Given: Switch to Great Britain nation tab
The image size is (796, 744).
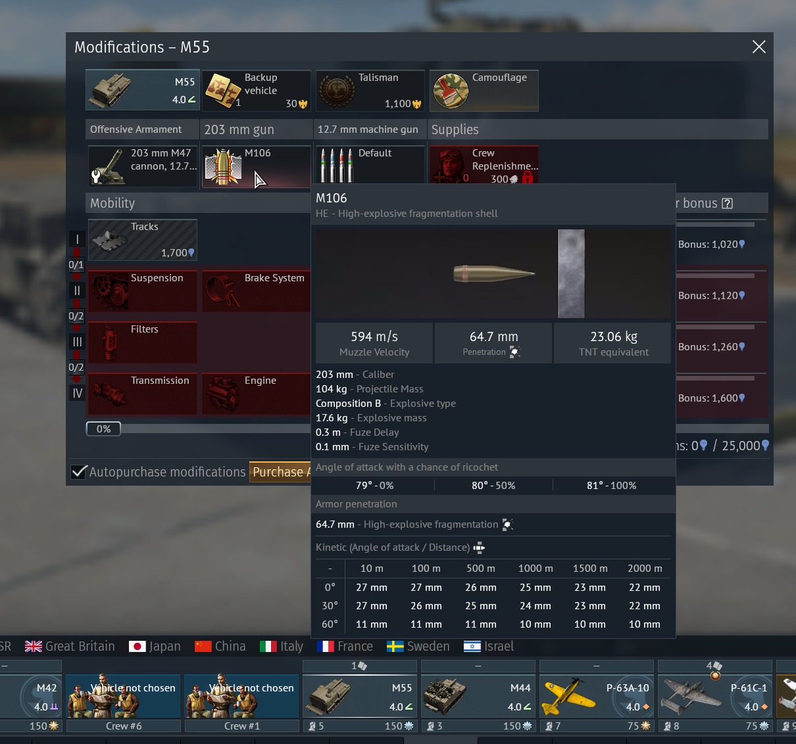Looking at the screenshot, I should tap(70, 646).
